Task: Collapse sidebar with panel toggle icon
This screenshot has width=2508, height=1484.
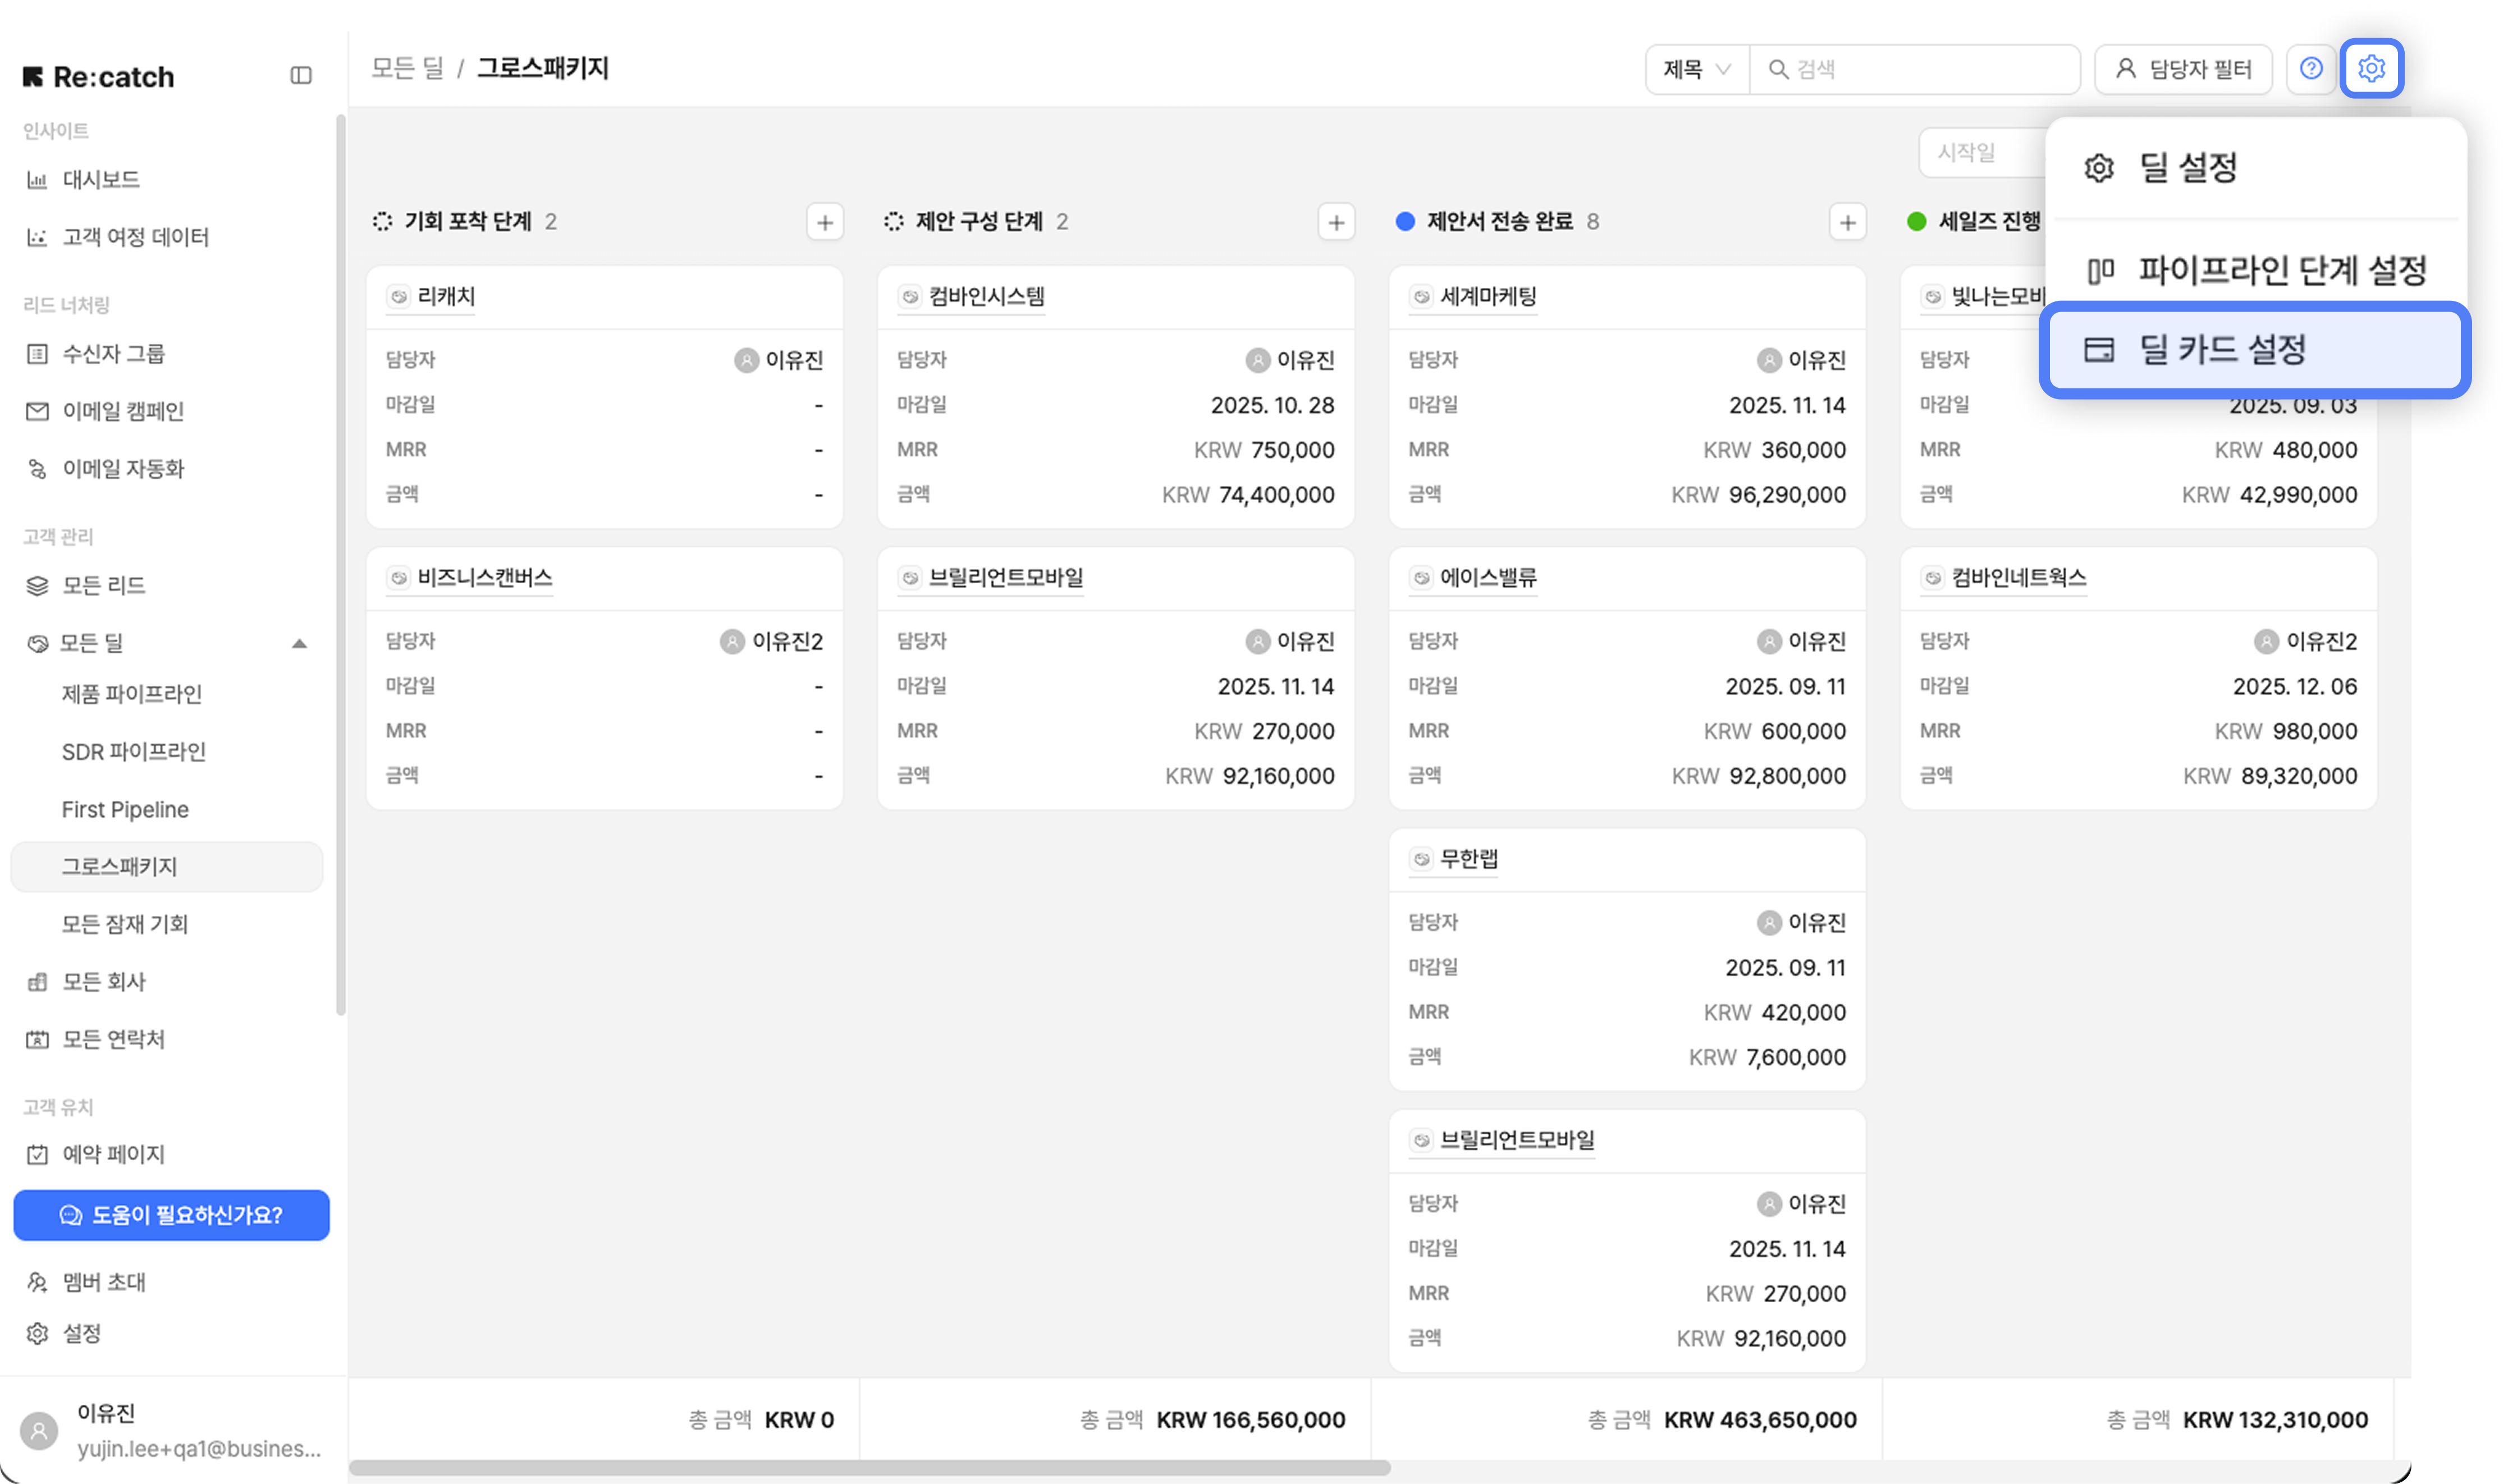Action: [x=301, y=76]
